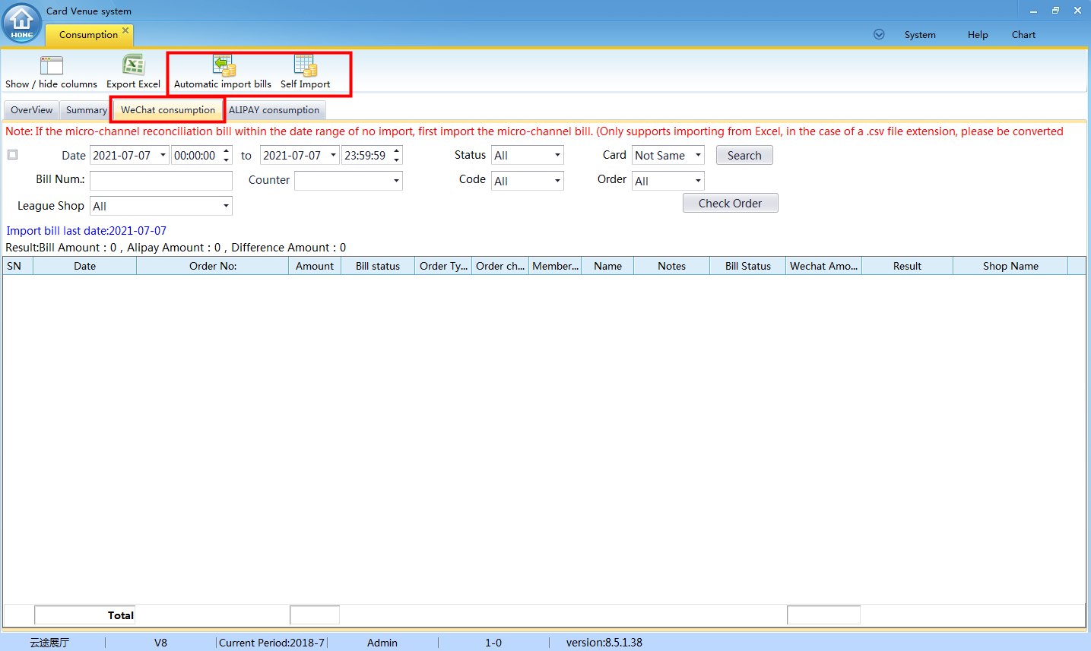Open the Code dropdown
The width and height of the screenshot is (1091, 651).
coord(528,181)
